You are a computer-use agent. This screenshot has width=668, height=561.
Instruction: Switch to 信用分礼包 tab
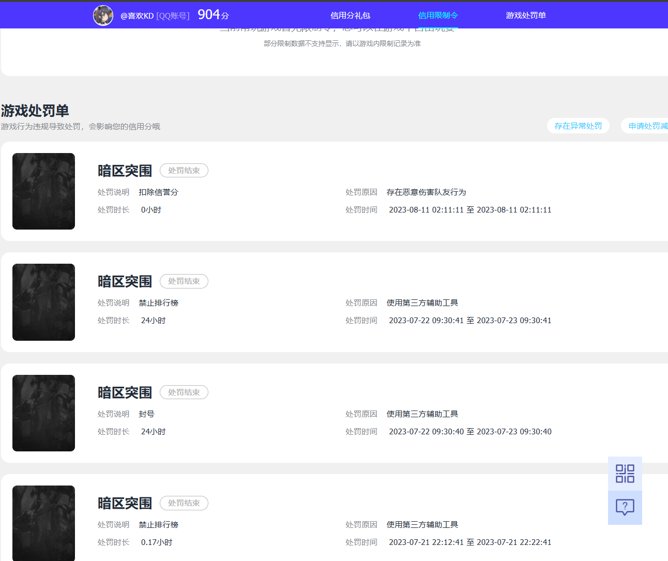point(350,16)
